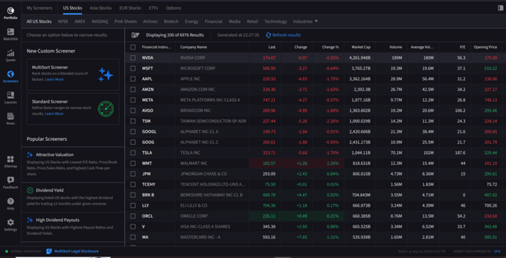
Task: Select the TSM ticker cell
Action: [x=146, y=121]
